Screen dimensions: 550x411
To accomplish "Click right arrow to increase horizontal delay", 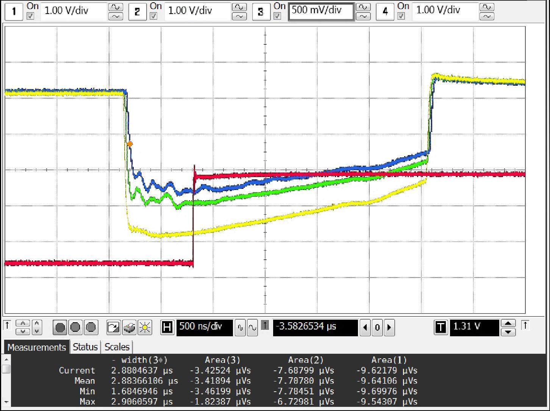I will point(389,328).
